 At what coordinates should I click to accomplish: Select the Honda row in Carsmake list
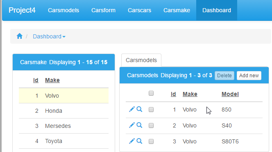[x=63, y=111]
